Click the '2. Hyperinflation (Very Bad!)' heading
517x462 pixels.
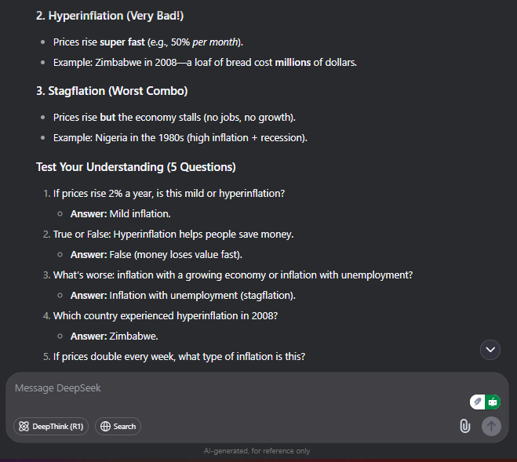click(x=110, y=16)
